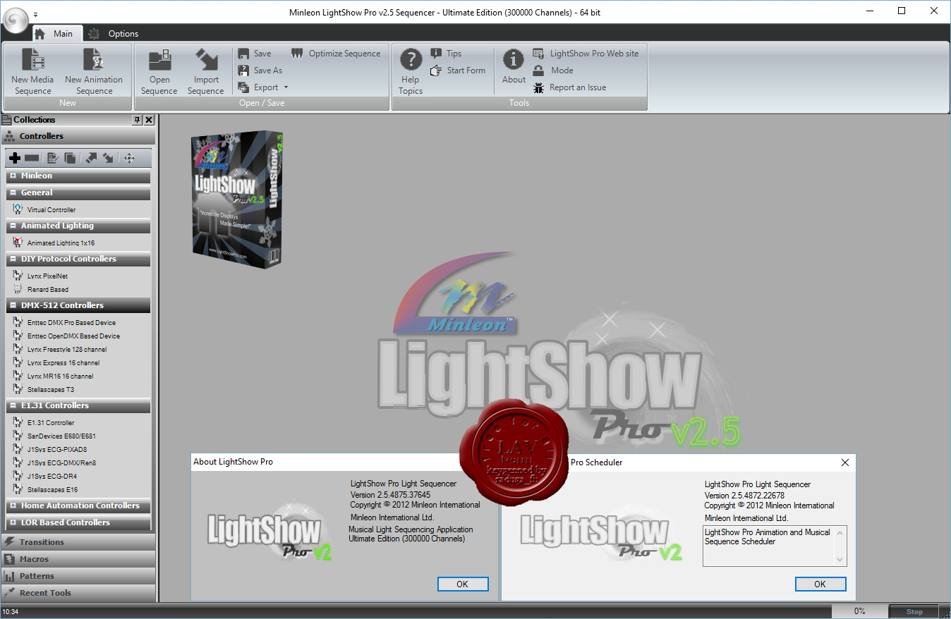Select J1Sys ECG-PIXAD8 controller
951x619 pixels.
click(57, 450)
